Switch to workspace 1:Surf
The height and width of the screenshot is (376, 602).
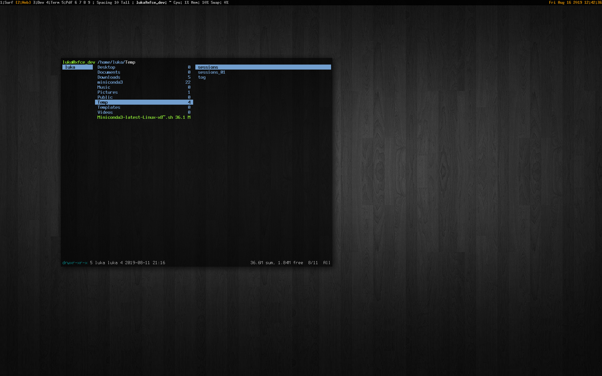pos(7,3)
